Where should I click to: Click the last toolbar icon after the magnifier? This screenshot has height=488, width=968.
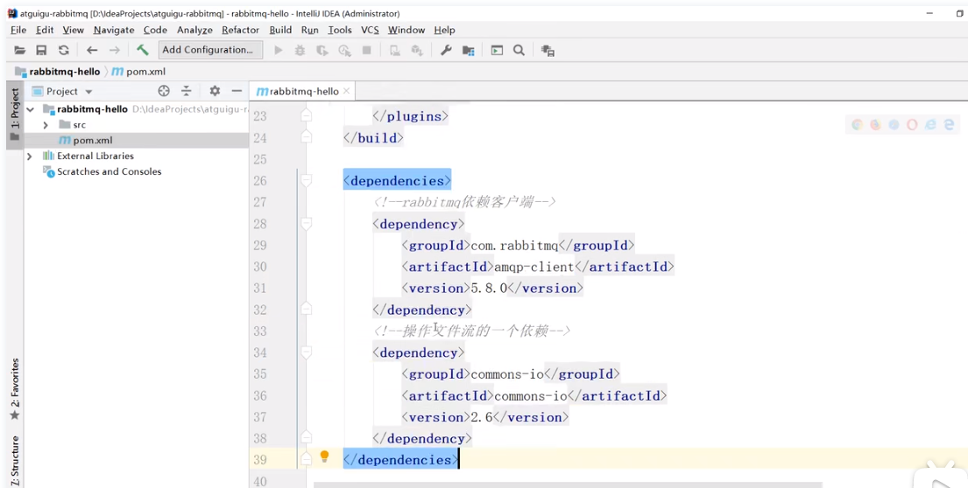[548, 51]
